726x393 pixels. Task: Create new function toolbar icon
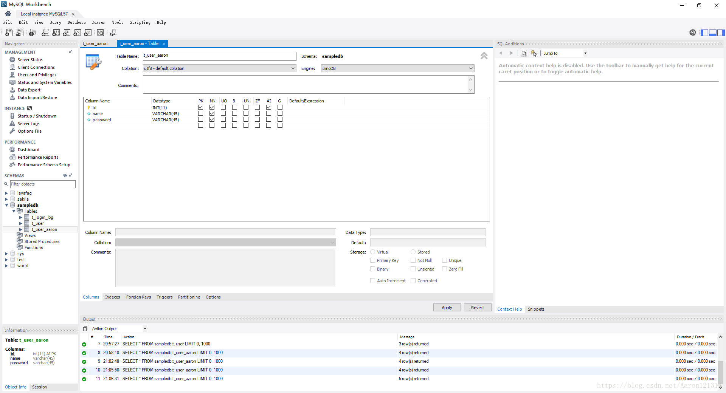tap(88, 33)
